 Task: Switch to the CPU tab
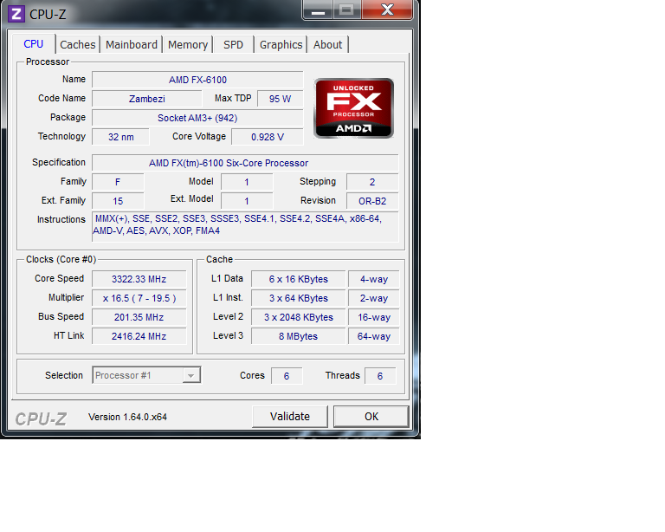(34, 44)
